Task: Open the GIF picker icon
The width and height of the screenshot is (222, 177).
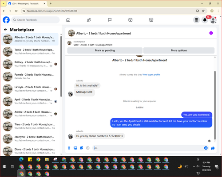Action: click(x=88, y=148)
